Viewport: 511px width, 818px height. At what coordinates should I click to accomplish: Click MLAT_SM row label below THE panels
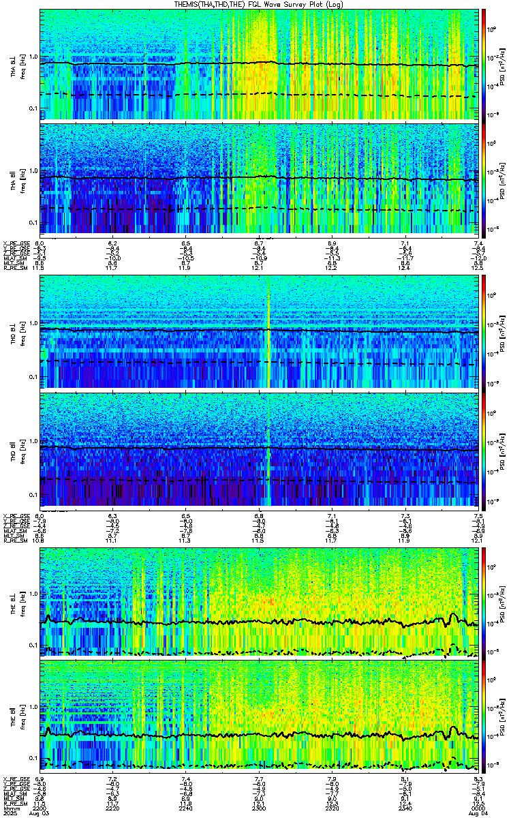(14, 793)
